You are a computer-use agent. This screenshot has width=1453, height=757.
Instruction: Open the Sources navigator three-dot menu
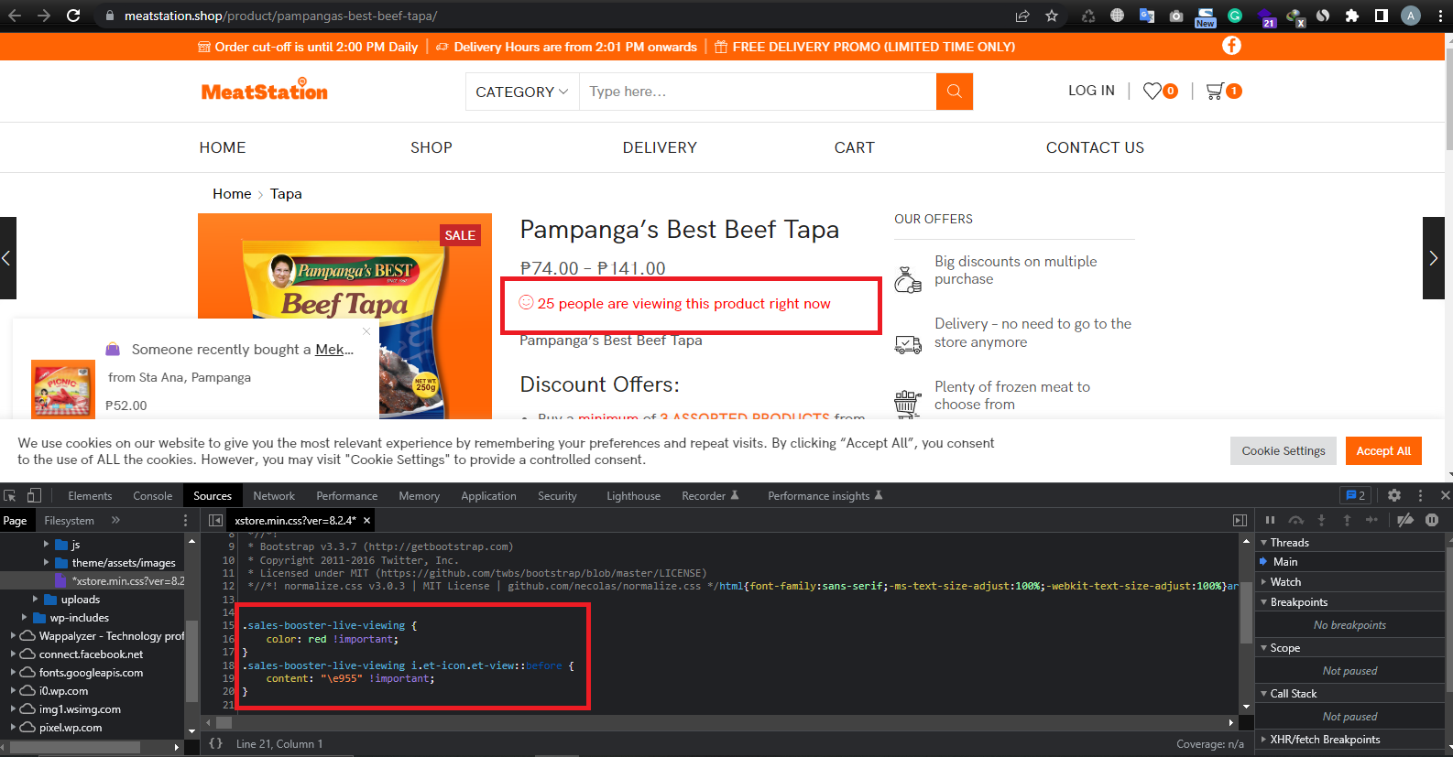[x=185, y=520]
